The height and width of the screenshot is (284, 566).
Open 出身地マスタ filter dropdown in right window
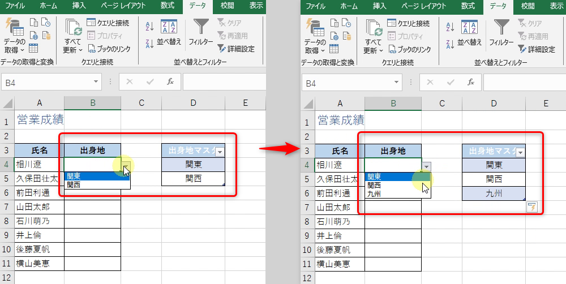pyautogui.click(x=520, y=152)
